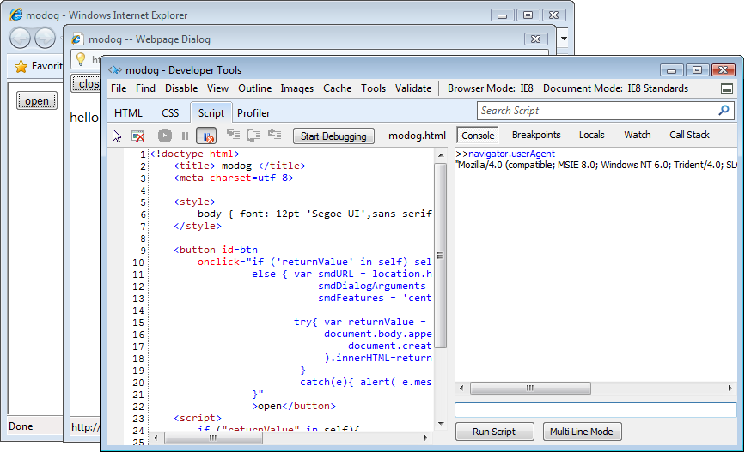Switch to the CSS tab

click(170, 113)
